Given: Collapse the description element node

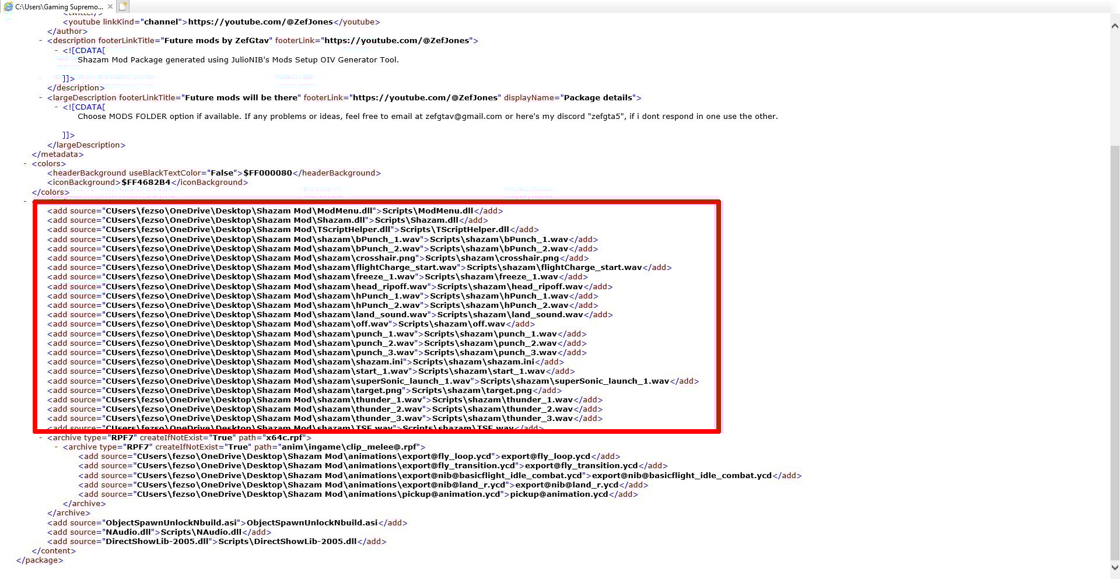Looking at the screenshot, I should click(x=41, y=41).
